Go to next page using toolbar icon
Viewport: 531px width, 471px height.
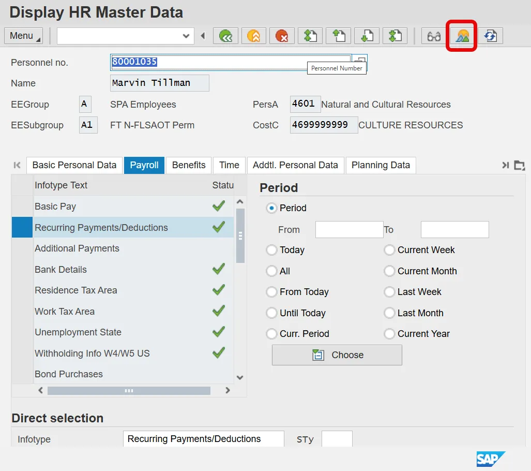click(367, 36)
